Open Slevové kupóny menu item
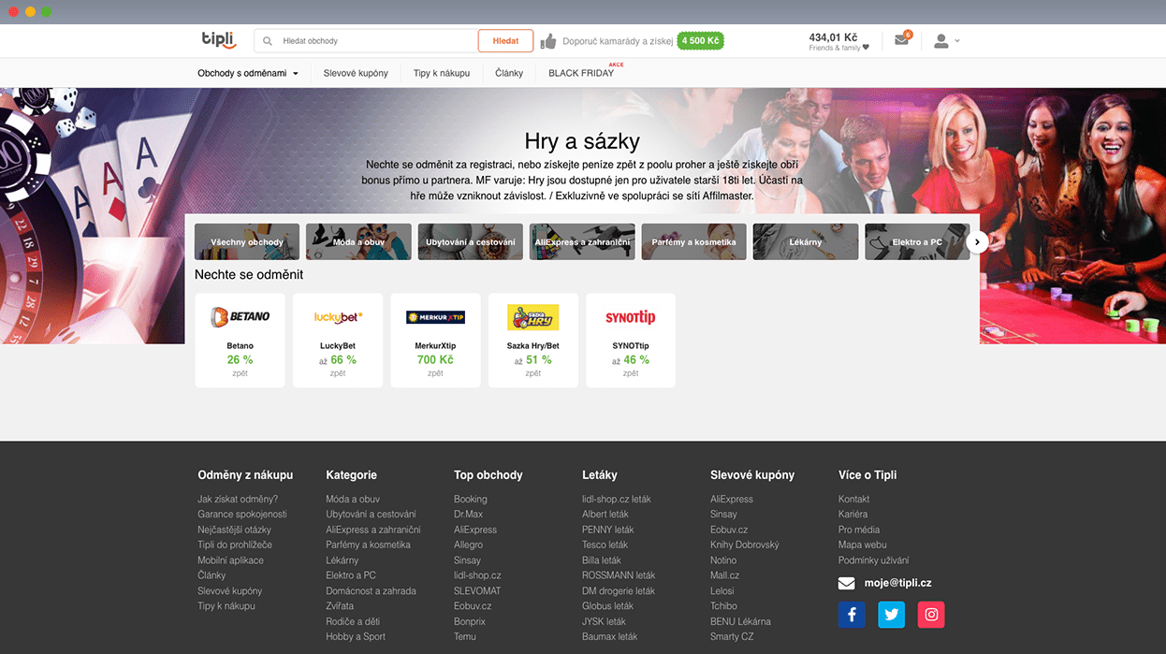Image resolution: width=1166 pixels, height=654 pixels. [x=356, y=73]
